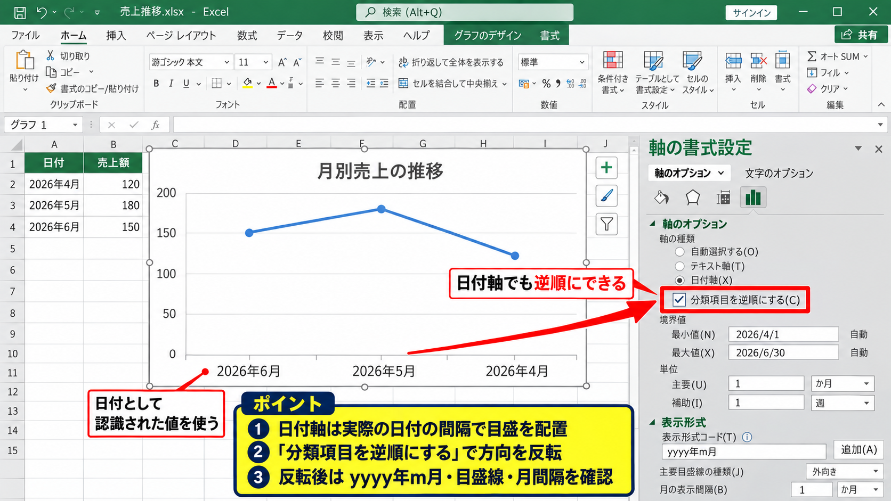Open the font name dropdown
Image resolution: width=891 pixels, height=501 pixels.
tap(226, 62)
